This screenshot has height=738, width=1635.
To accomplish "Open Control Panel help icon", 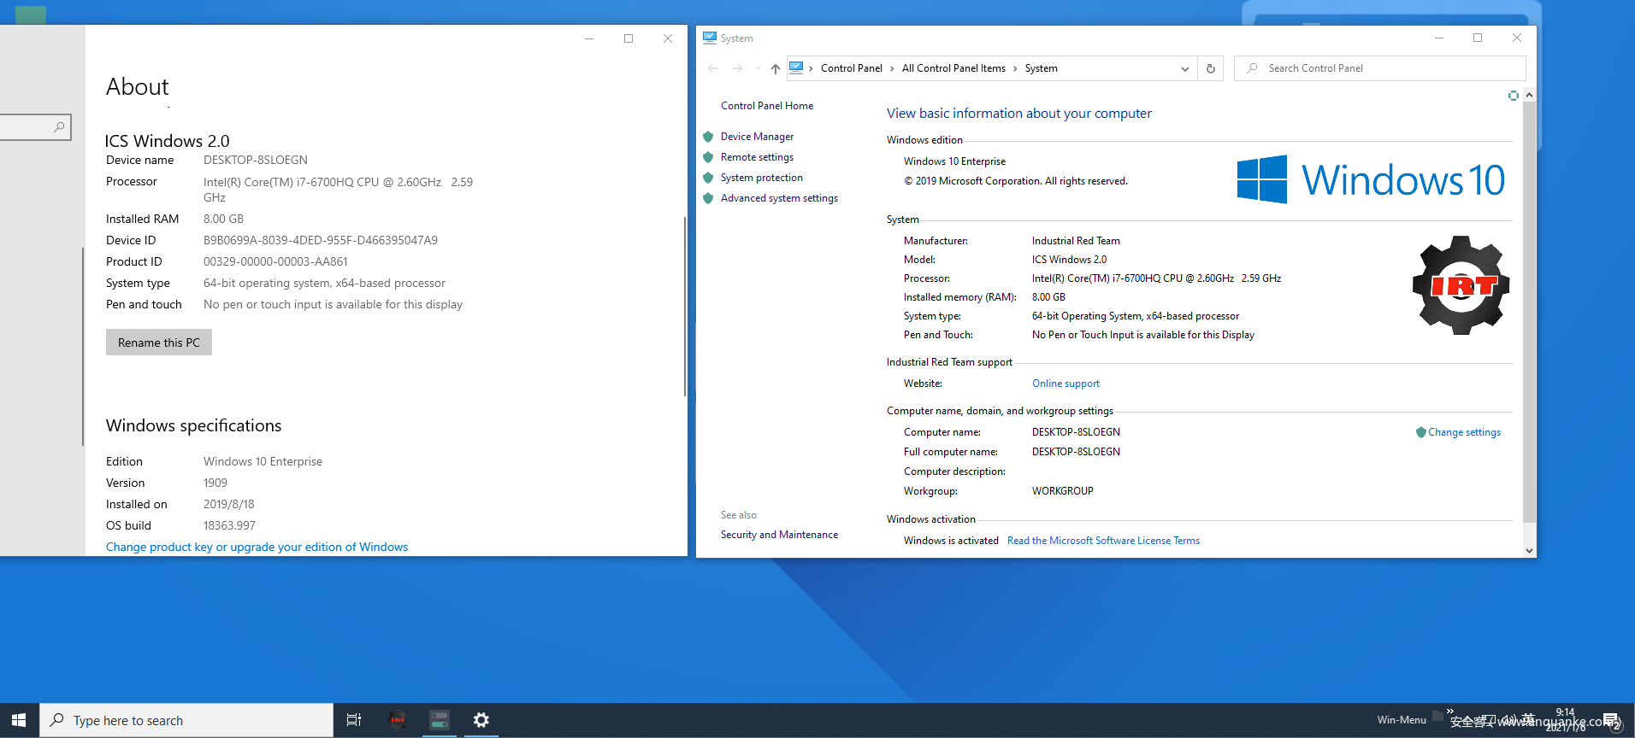I will pos(1514,96).
